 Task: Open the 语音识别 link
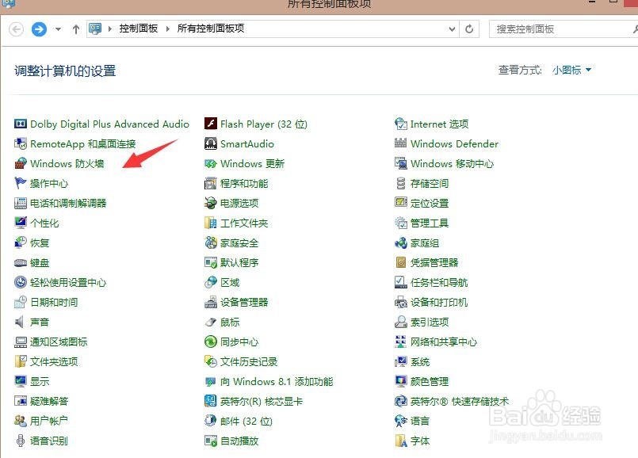click(x=49, y=441)
